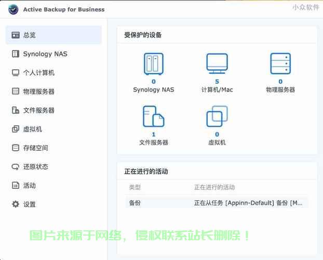Click the 虚拟机 sidebar icon
This screenshot has height=260, width=323.
click(x=16, y=129)
